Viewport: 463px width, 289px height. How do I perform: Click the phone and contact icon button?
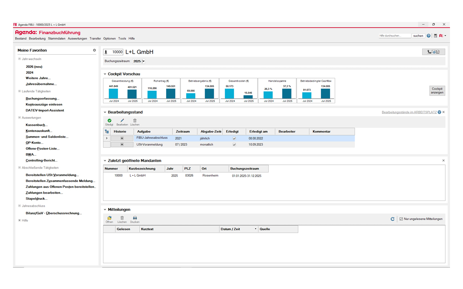433,52
